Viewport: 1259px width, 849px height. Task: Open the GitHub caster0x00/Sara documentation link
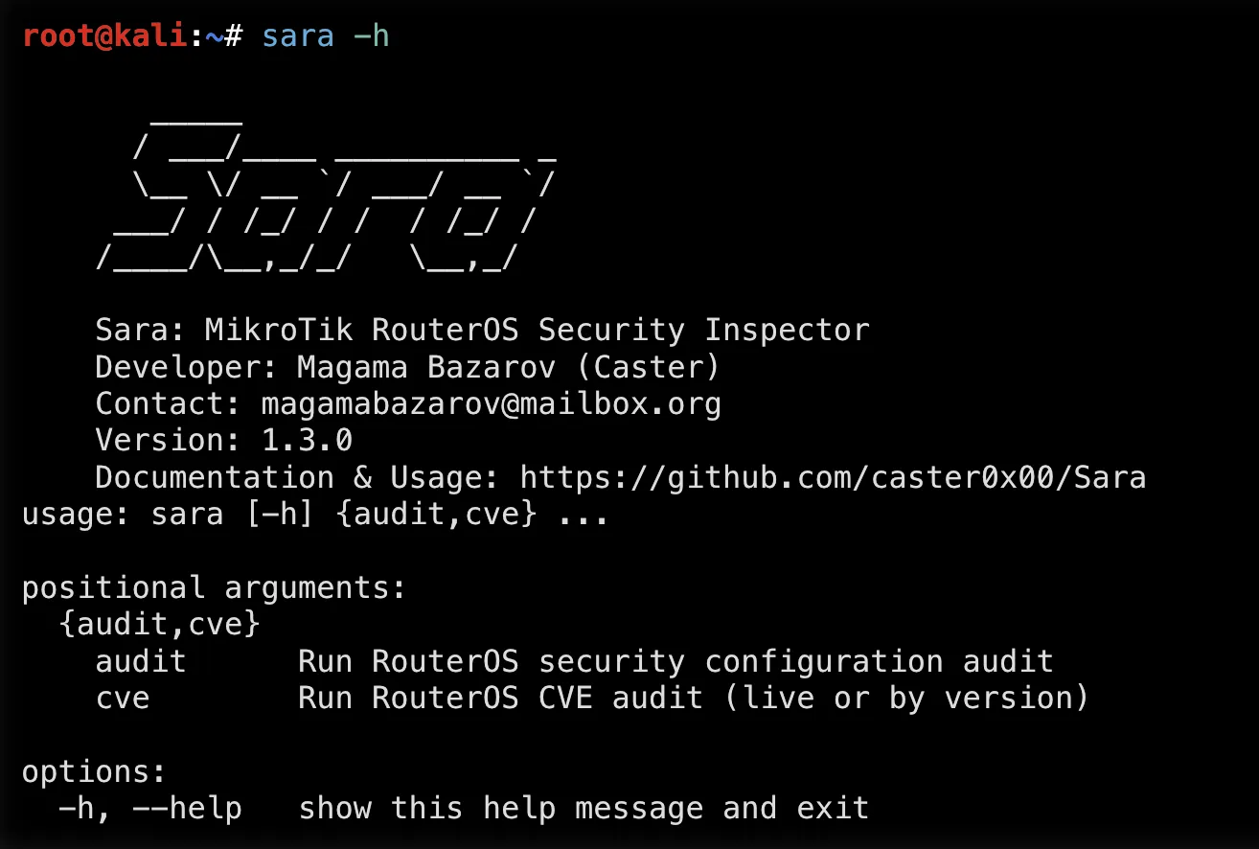coord(833,477)
